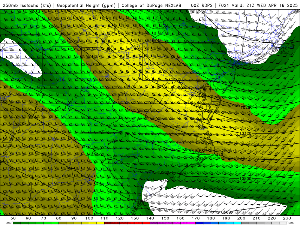Click the 110 value on the color scale
This screenshot has width=300, height=225.
[x=105, y=218]
